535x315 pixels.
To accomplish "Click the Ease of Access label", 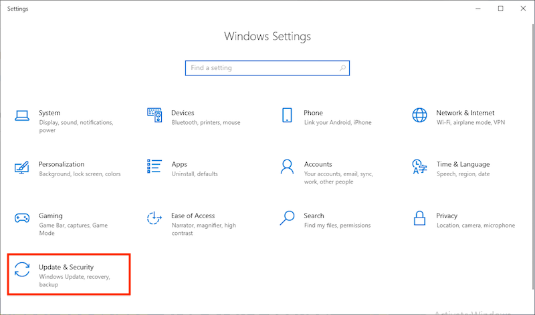I will (x=193, y=216).
